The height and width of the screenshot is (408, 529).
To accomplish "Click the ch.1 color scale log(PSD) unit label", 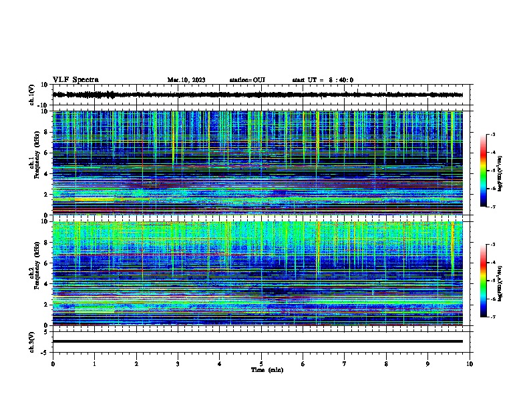I will coord(501,173).
